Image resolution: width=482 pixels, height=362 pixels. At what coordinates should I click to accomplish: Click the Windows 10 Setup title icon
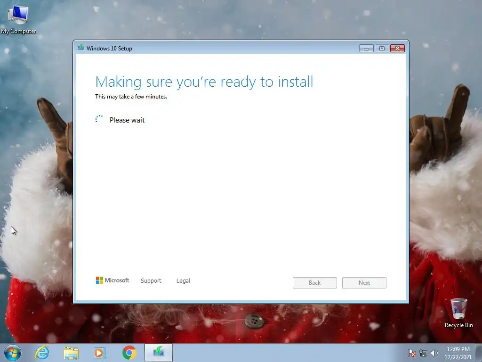tap(81, 48)
